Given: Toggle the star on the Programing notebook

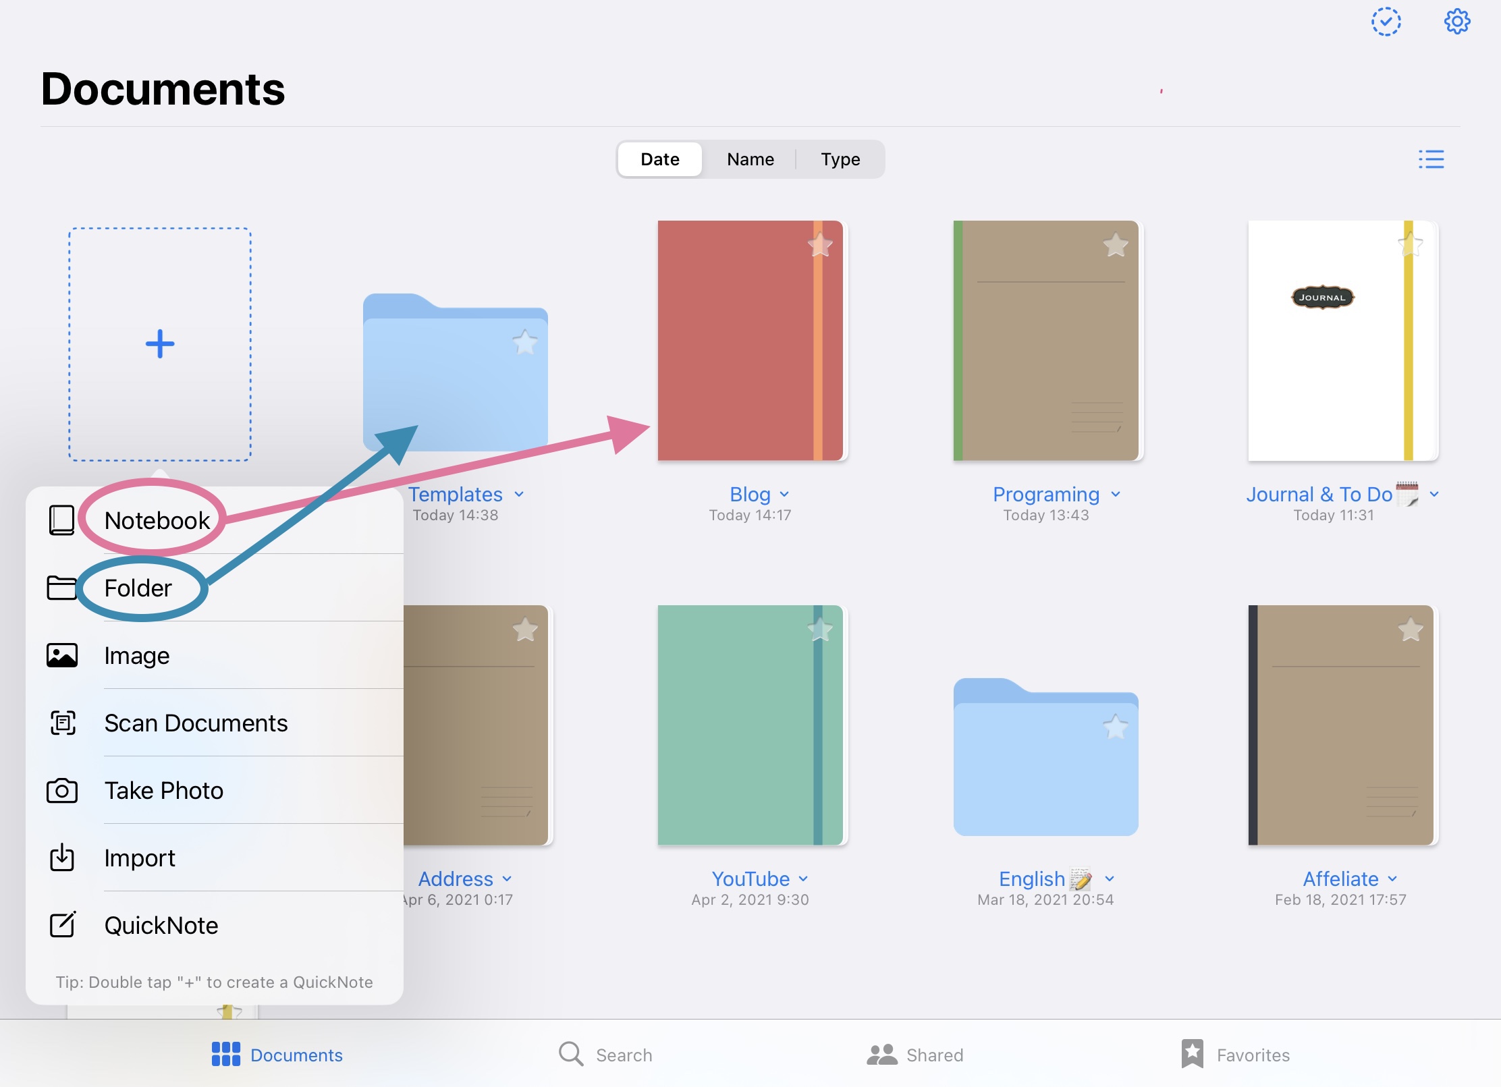Looking at the screenshot, I should click(x=1116, y=245).
